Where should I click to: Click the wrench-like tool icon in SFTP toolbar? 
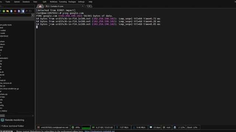tap(27, 11)
